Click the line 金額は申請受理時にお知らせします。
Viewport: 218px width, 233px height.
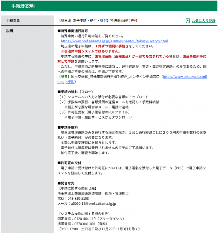click(x=89, y=143)
